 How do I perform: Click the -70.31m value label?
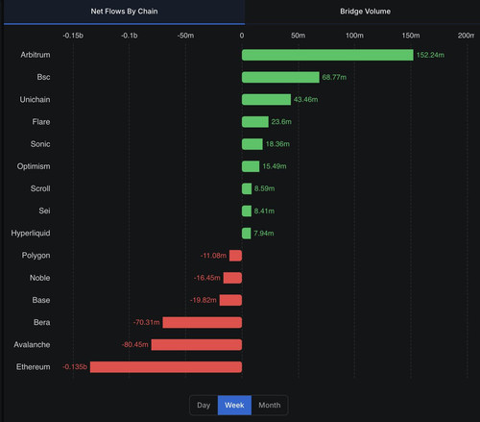point(146,322)
